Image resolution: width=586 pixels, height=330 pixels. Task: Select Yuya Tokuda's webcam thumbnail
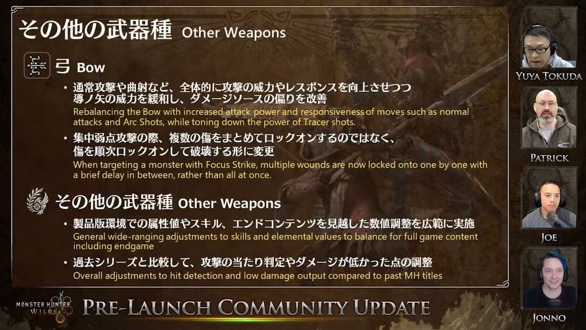click(549, 38)
